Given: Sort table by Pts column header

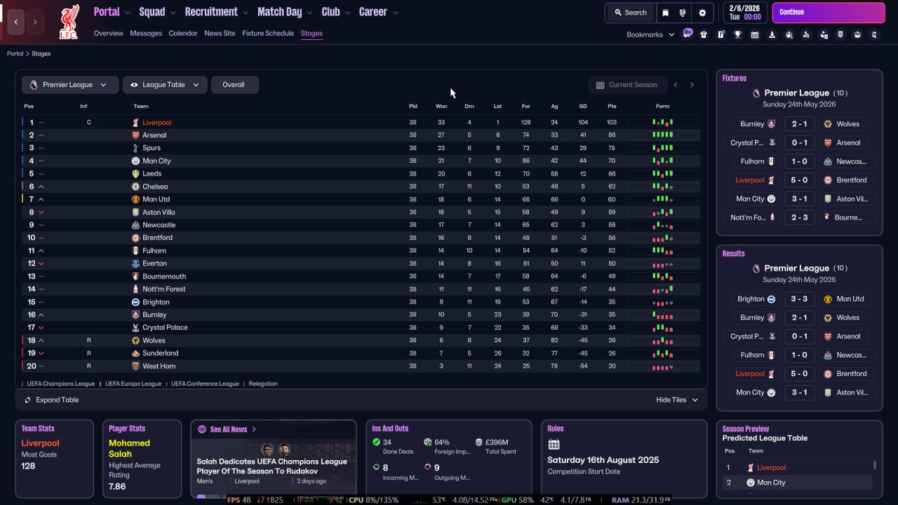Looking at the screenshot, I should point(612,107).
